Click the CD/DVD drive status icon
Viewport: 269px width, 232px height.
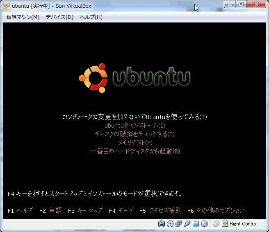[170, 224]
